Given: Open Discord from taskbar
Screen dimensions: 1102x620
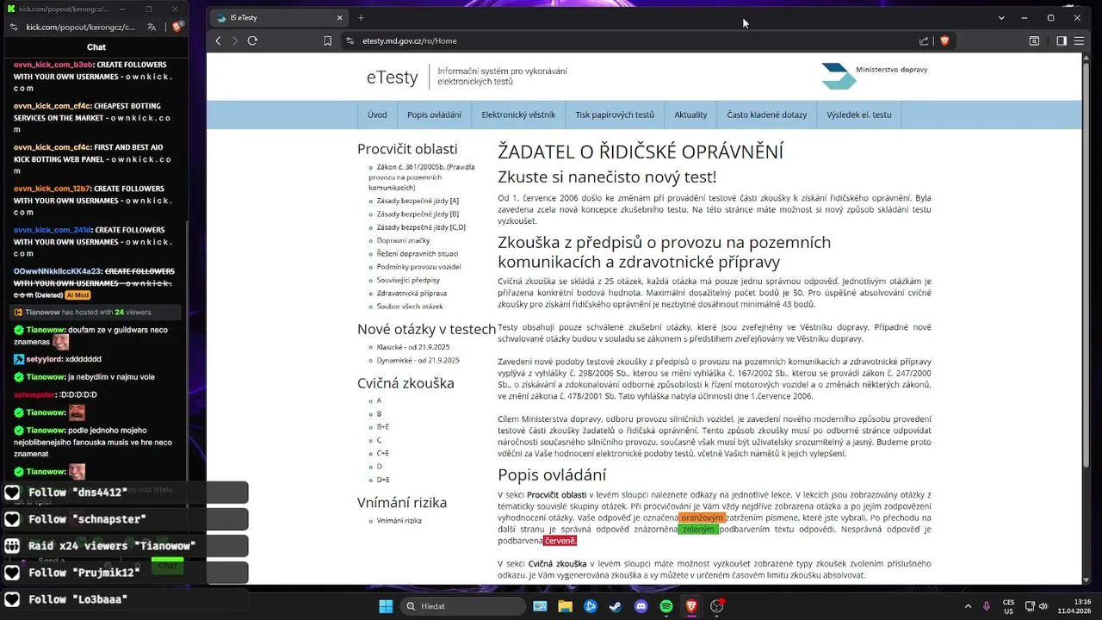Looking at the screenshot, I should tap(641, 606).
